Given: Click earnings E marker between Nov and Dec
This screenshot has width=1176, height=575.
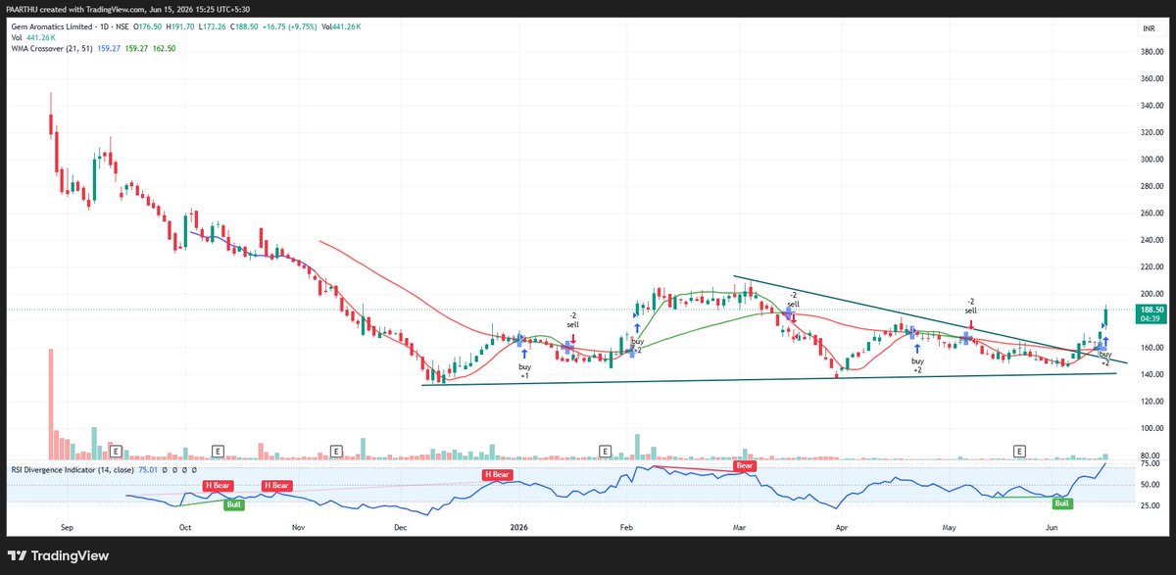Looking at the screenshot, I should 336,451.
